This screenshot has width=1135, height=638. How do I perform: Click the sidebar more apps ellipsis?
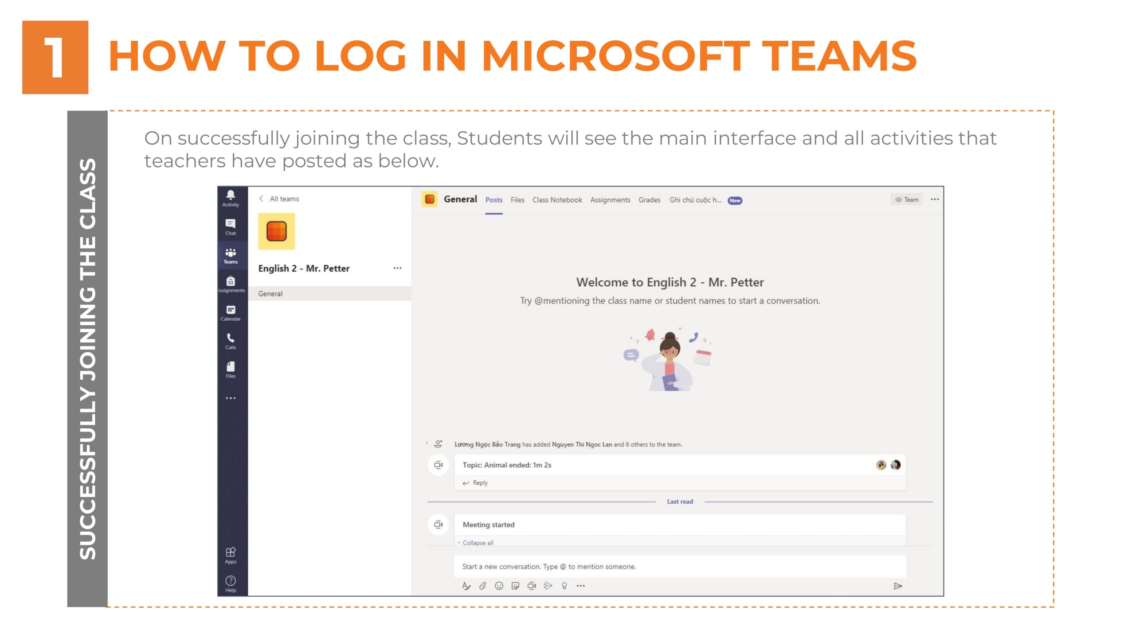tap(231, 398)
